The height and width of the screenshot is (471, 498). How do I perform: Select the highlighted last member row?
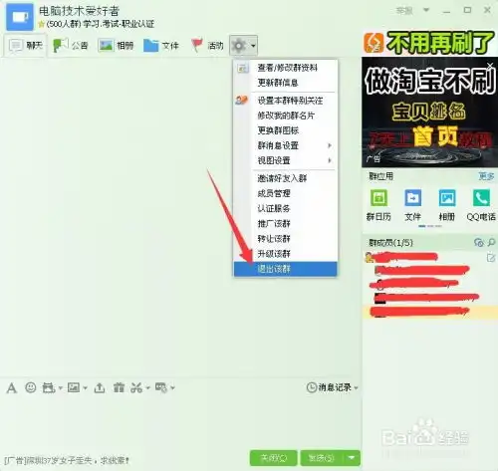click(x=430, y=312)
